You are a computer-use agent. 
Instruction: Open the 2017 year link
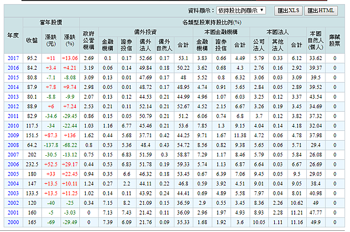pyautogui.click(x=13, y=58)
